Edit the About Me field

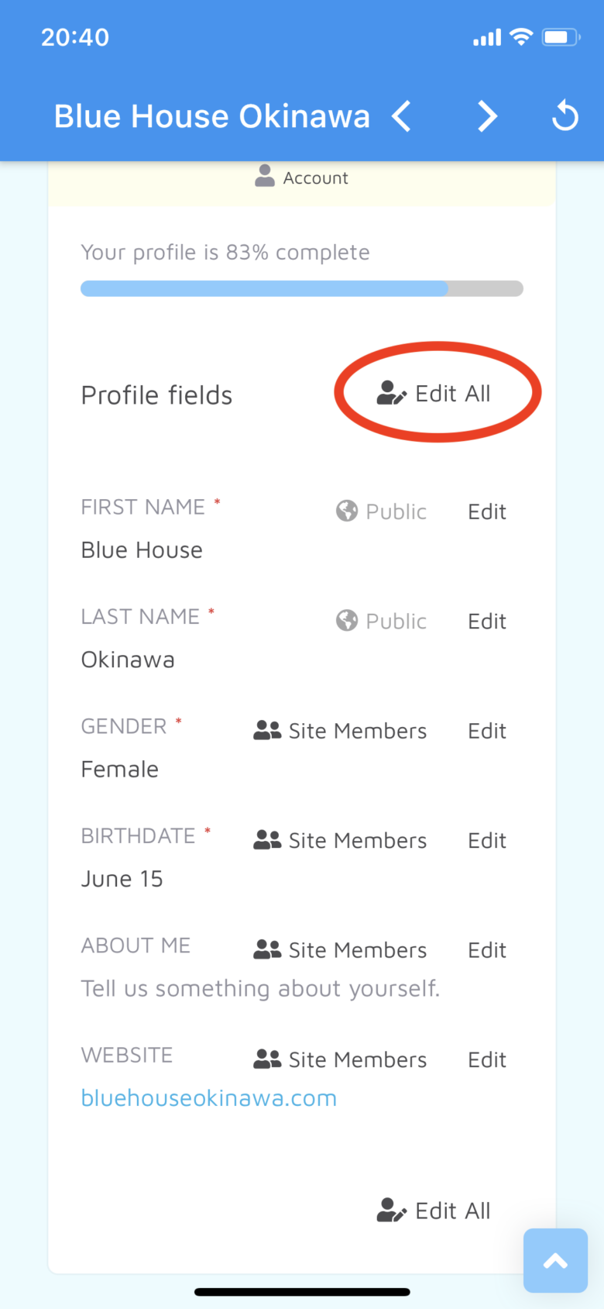click(x=487, y=950)
